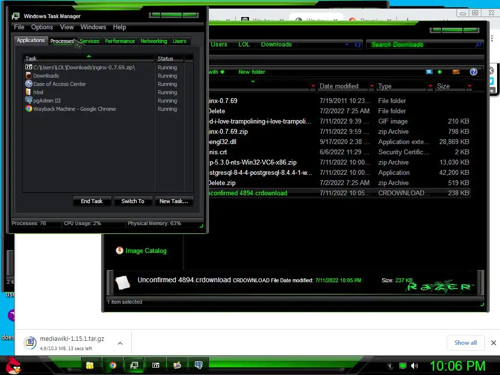Switch to the Networking tab
500x375 pixels.
(154, 41)
